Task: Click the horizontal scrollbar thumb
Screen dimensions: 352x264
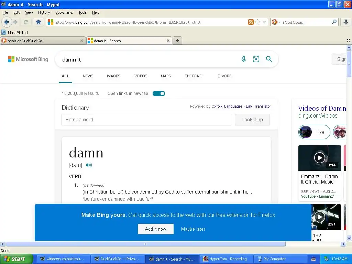Action: coord(145,244)
